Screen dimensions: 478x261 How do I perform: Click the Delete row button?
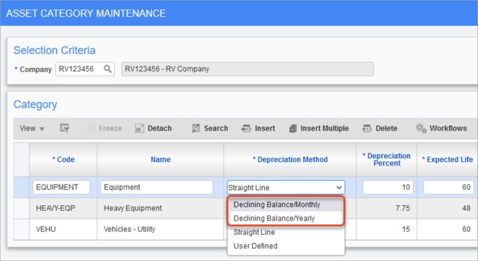[380, 128]
